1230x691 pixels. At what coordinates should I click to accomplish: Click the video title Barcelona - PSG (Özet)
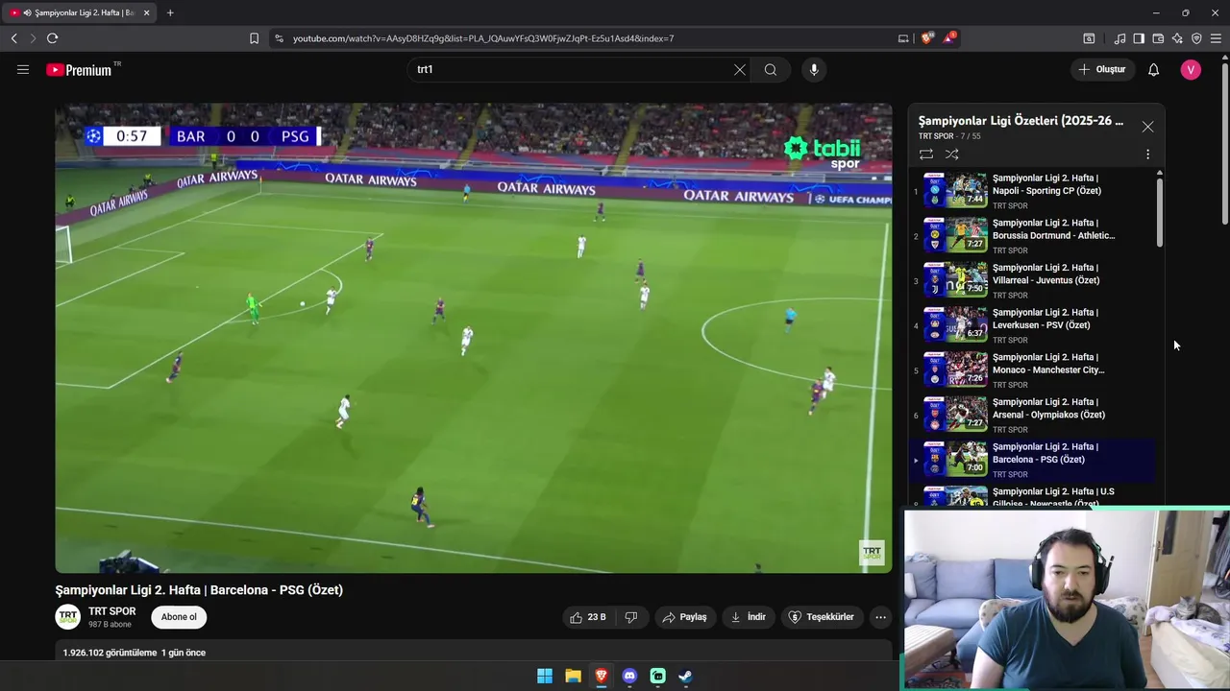click(x=199, y=590)
